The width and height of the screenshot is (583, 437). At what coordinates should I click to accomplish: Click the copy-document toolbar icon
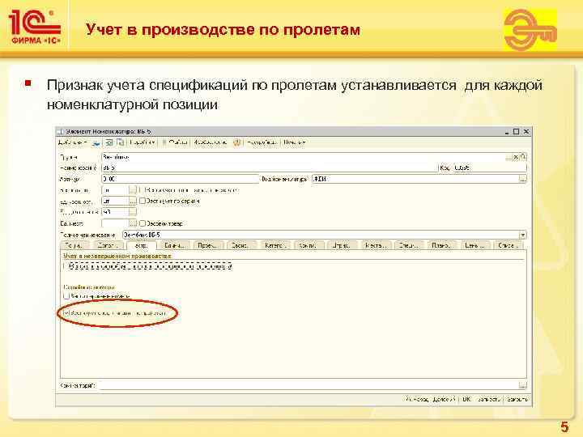coord(120,142)
